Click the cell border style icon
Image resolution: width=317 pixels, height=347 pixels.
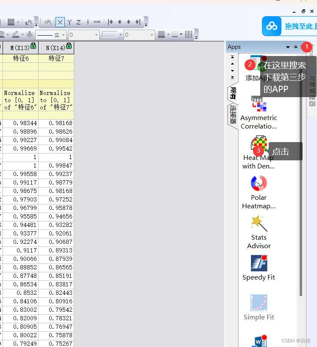click(x=175, y=34)
